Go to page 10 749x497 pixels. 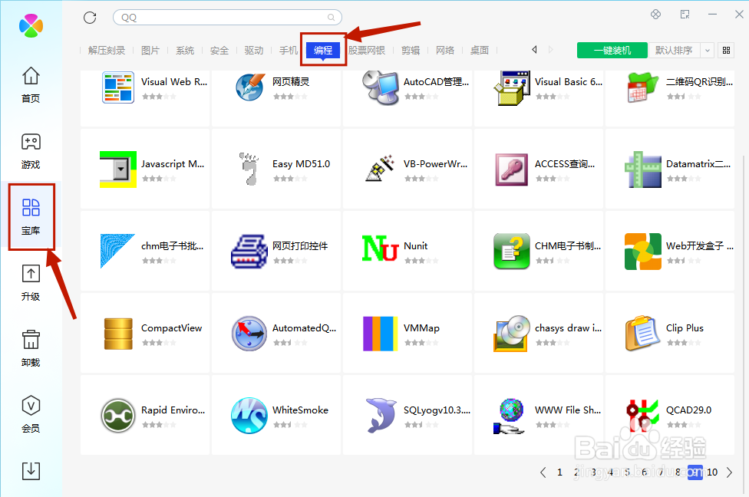[712, 472]
